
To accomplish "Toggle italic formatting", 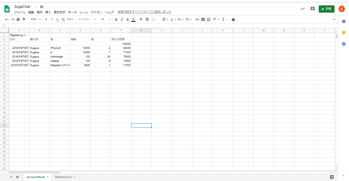I will click(x=122, y=20).
